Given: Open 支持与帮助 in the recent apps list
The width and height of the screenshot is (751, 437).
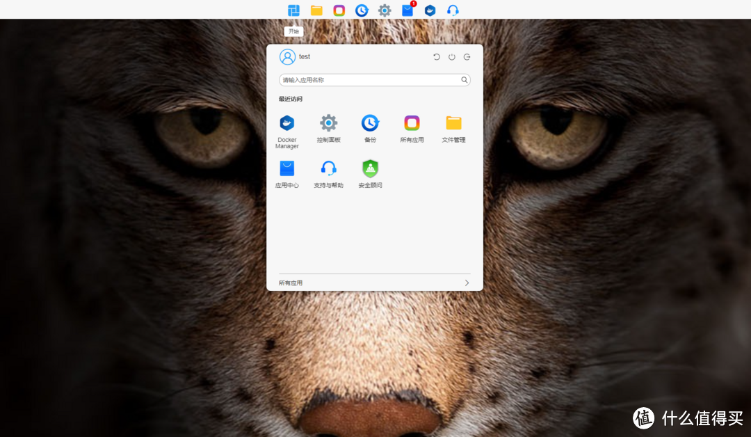Looking at the screenshot, I should click(328, 168).
